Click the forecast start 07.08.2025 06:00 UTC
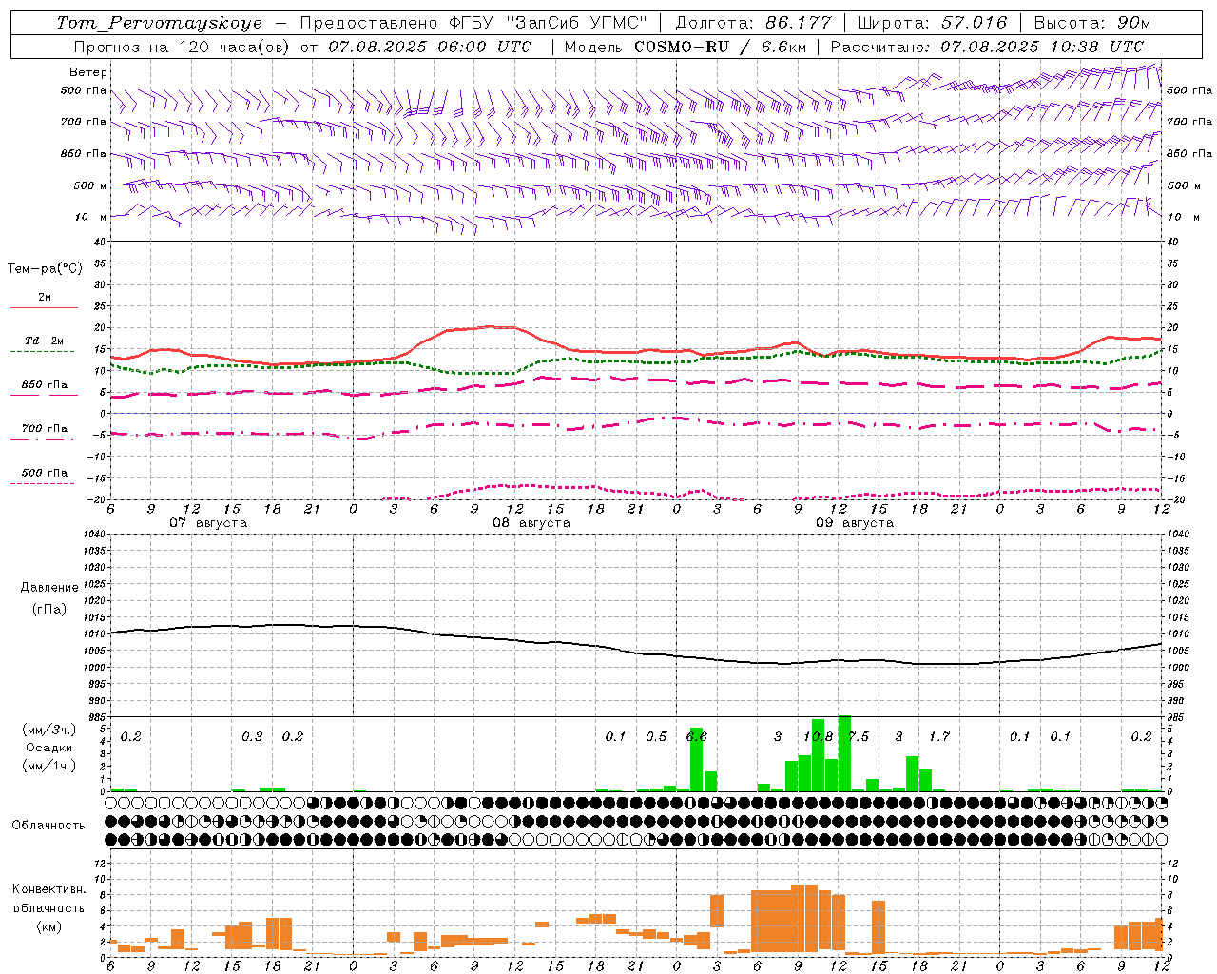The image size is (1217, 974). pos(431,46)
